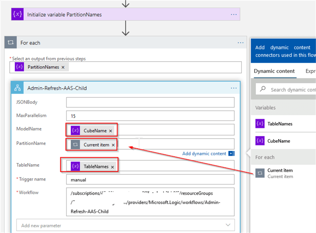
Task: Switch to the Expression tab
Action: click(x=310, y=71)
